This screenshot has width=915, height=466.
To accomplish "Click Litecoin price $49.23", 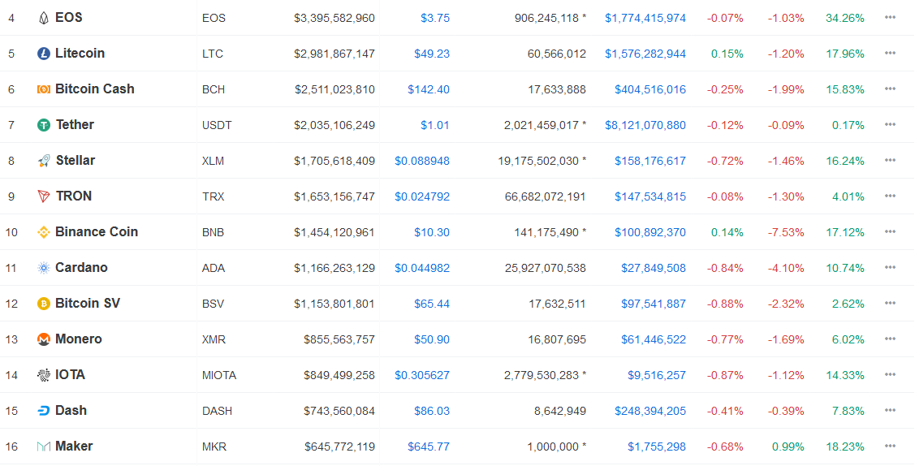I will [x=432, y=54].
